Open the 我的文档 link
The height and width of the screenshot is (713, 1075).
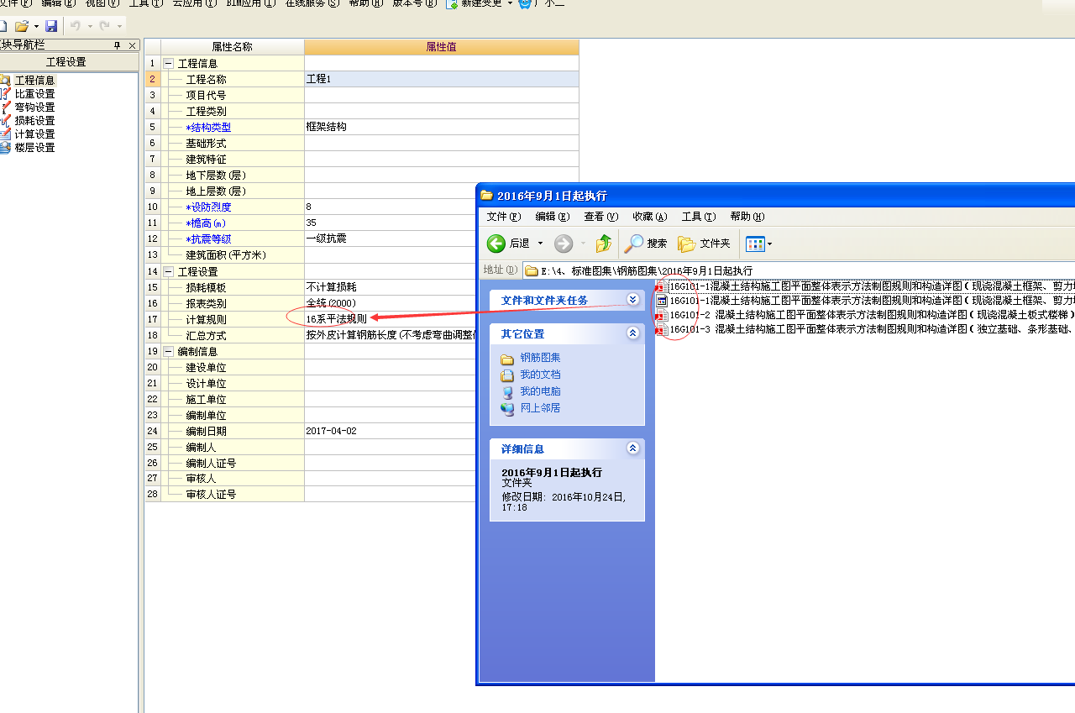[540, 375]
